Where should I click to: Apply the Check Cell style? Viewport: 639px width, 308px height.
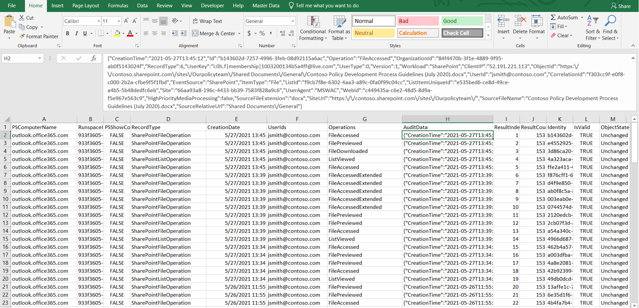pyautogui.click(x=462, y=33)
